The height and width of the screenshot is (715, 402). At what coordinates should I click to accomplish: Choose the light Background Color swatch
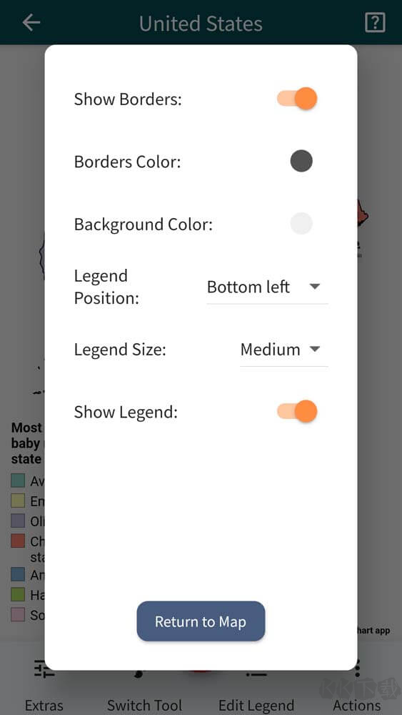click(301, 223)
